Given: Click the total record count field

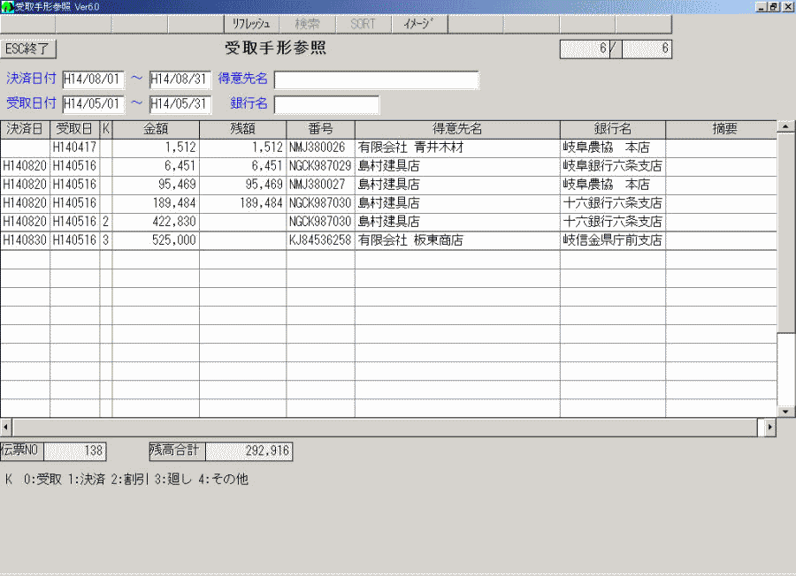Looking at the screenshot, I should (647, 49).
